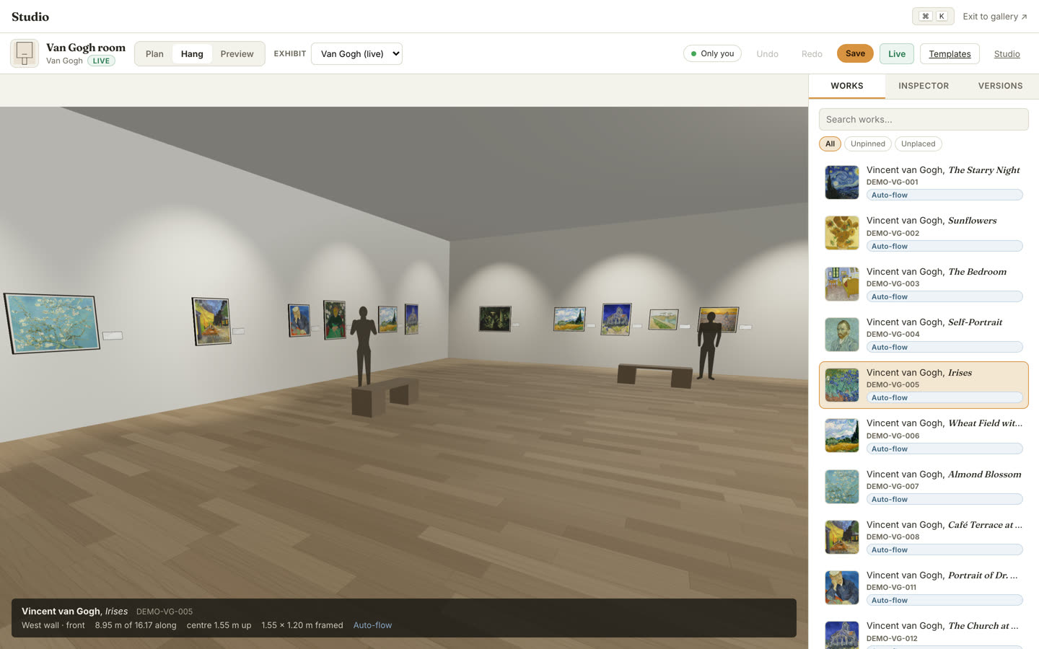Switch to Hang mode
1039x649 pixels.
click(x=192, y=53)
